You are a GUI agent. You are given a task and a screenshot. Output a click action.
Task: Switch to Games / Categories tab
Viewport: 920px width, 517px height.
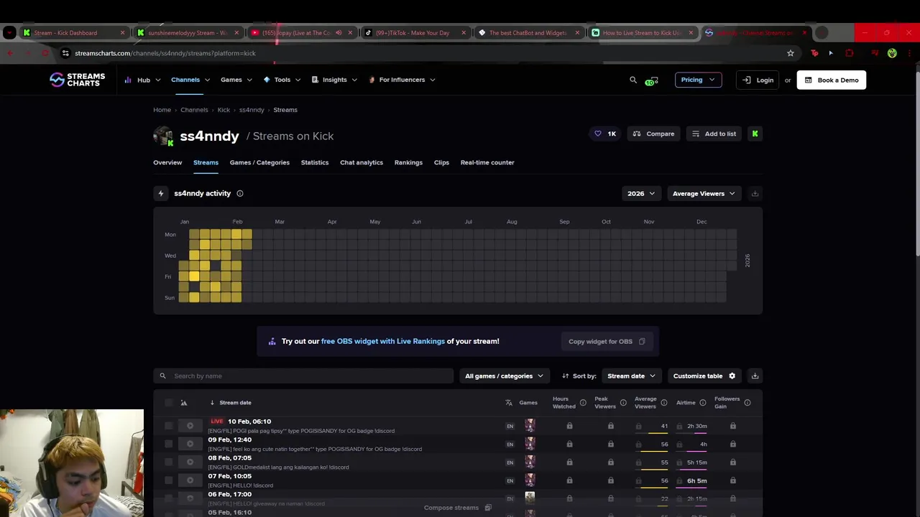259,162
